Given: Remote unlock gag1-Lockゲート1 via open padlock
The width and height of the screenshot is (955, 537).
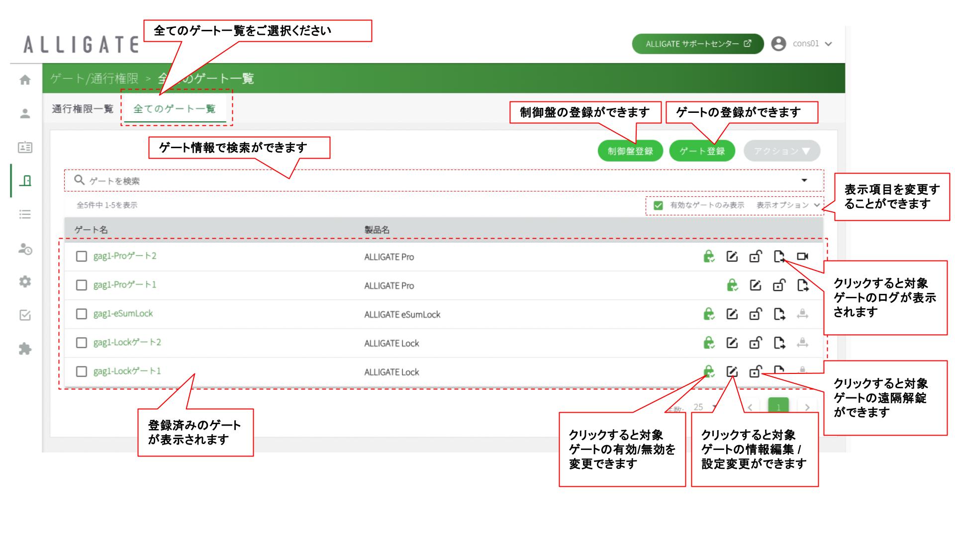Looking at the screenshot, I should [756, 372].
